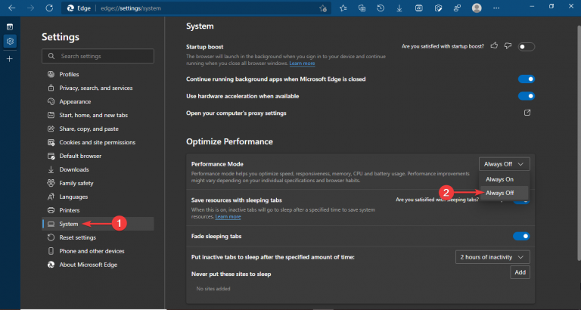Select System in the Settings sidebar

click(x=98, y=224)
